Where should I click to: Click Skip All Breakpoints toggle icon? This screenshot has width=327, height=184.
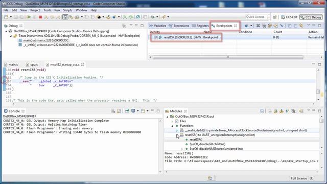coord(282,26)
